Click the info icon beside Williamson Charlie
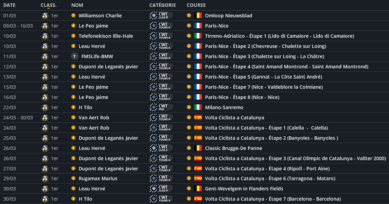 click(x=73, y=16)
